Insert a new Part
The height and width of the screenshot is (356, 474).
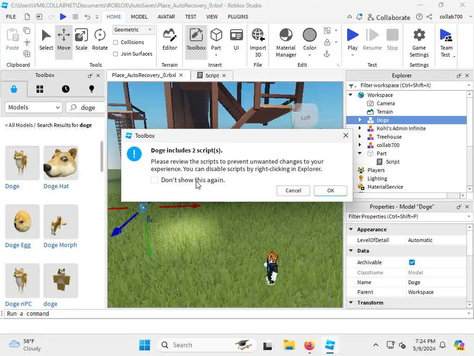coord(216,40)
